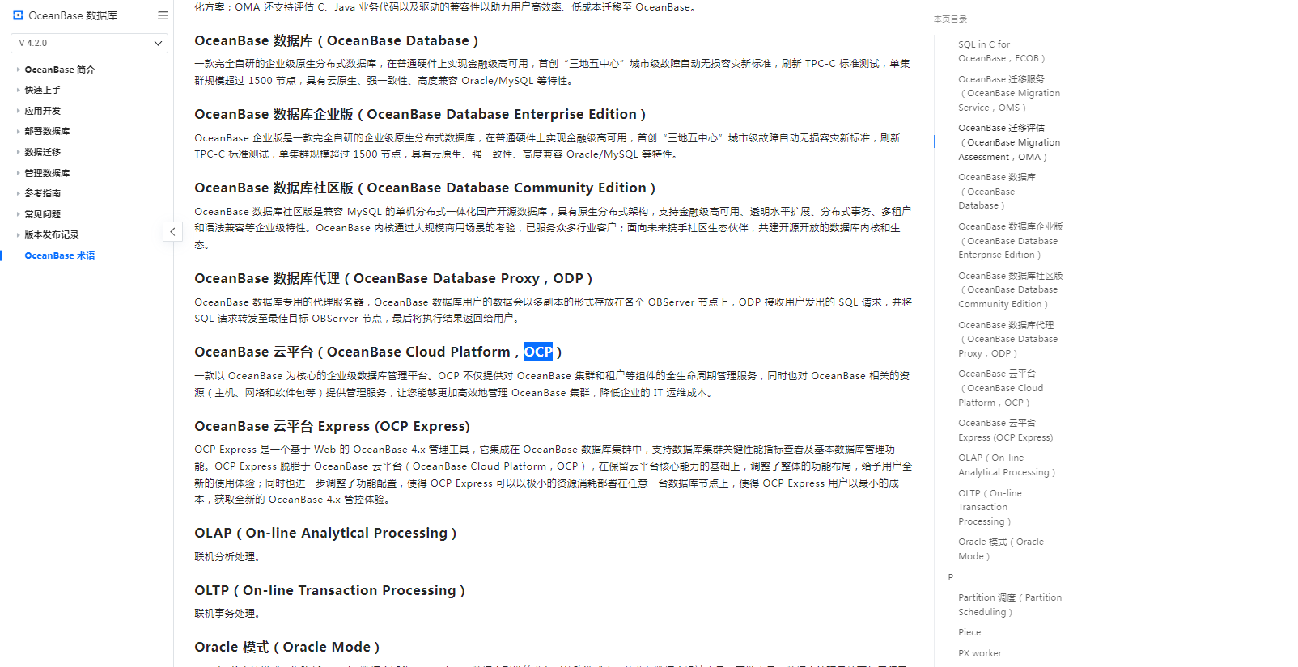Click the highlighted OCP text in heading
This screenshot has width=1298, height=667.
pos(538,352)
